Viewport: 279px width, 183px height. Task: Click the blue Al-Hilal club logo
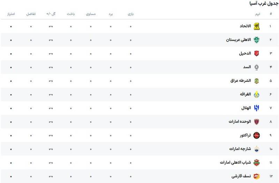point(256,108)
